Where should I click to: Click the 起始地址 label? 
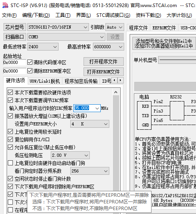12,56
